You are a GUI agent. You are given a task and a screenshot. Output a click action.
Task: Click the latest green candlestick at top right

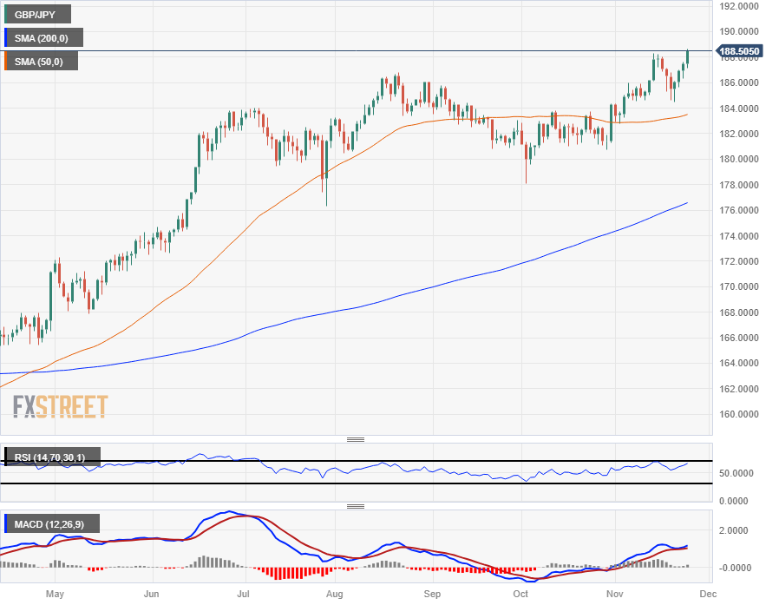[x=687, y=56]
